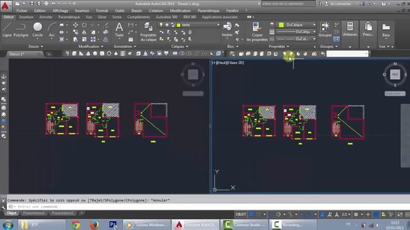The height and width of the screenshot is (230, 410).
Task: Toggle hardware acceleration blue status icon
Action: (x=376, y=215)
